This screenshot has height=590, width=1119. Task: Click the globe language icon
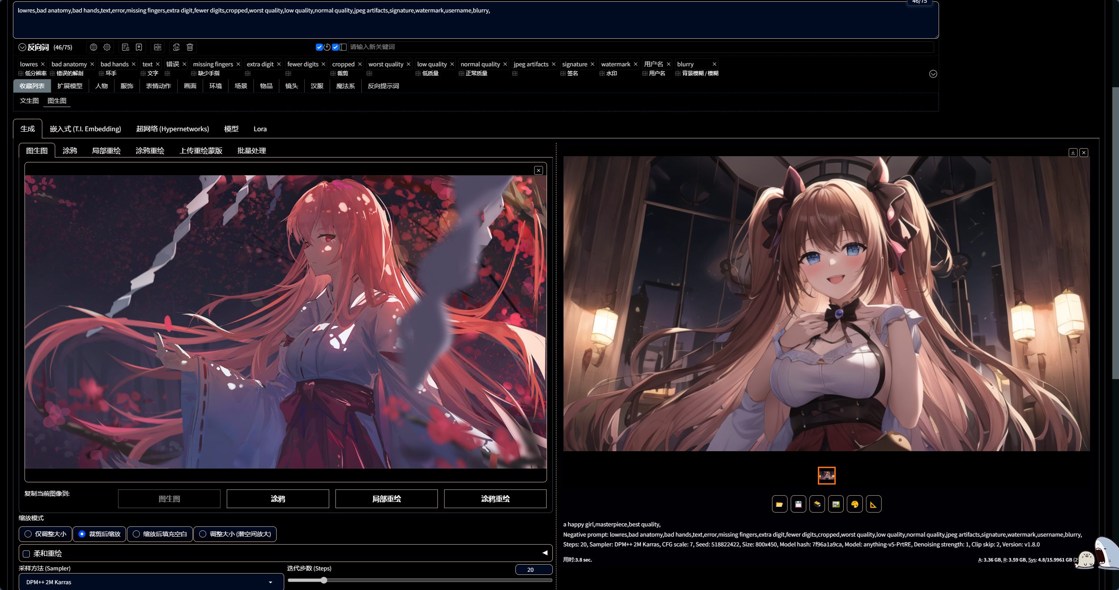point(94,47)
